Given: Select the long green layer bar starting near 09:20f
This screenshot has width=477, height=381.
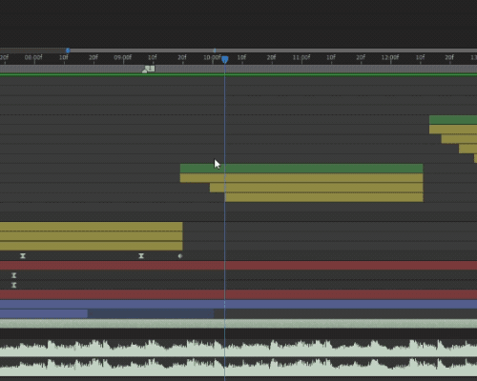Looking at the screenshot, I should pyautogui.click(x=301, y=169).
